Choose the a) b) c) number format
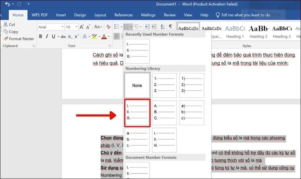301x179 pixels. pos(192,113)
